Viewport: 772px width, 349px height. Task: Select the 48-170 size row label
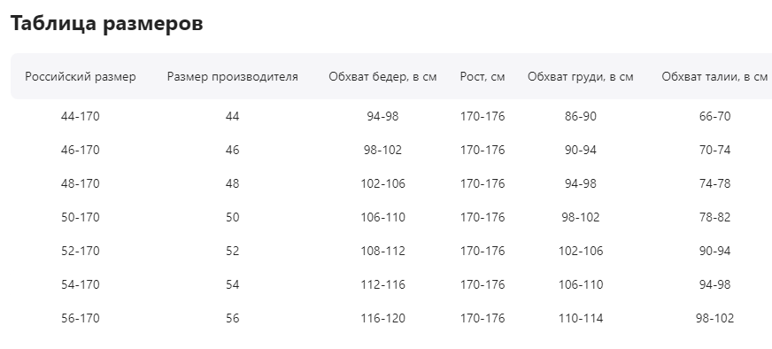click(x=81, y=183)
